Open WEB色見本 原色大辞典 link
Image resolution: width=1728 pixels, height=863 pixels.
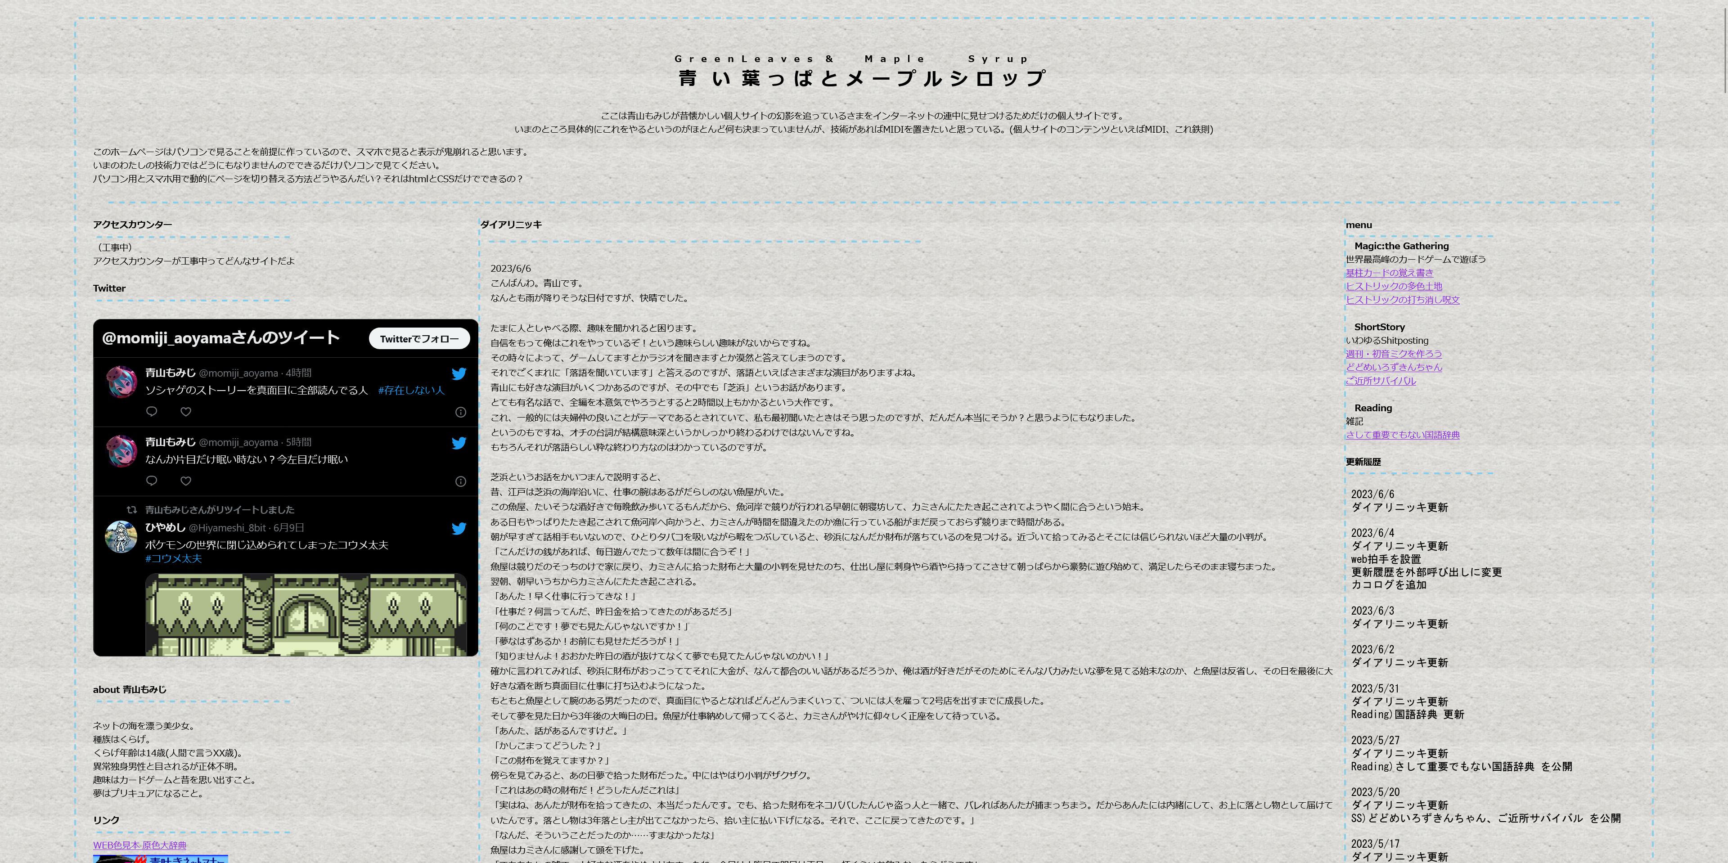[x=139, y=845]
